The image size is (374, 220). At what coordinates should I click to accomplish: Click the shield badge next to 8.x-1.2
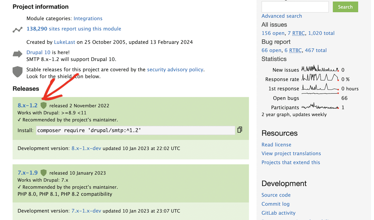coord(44,105)
